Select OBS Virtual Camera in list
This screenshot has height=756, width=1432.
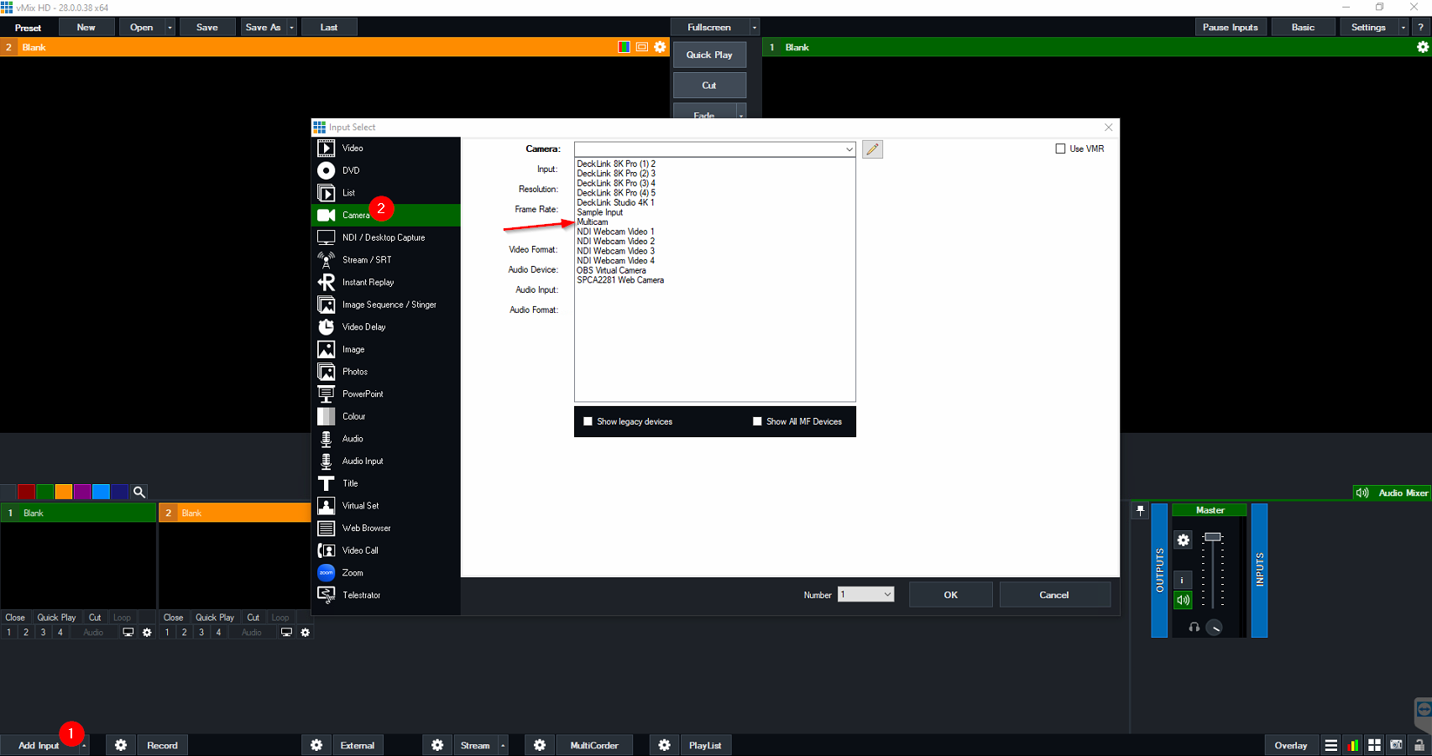click(611, 270)
